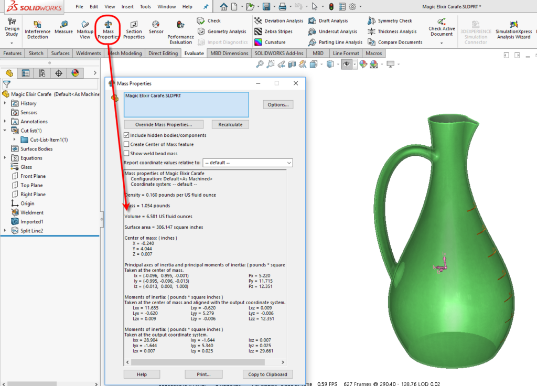Open Thickness Analysis
The width and height of the screenshot is (537, 386).
[x=392, y=31]
